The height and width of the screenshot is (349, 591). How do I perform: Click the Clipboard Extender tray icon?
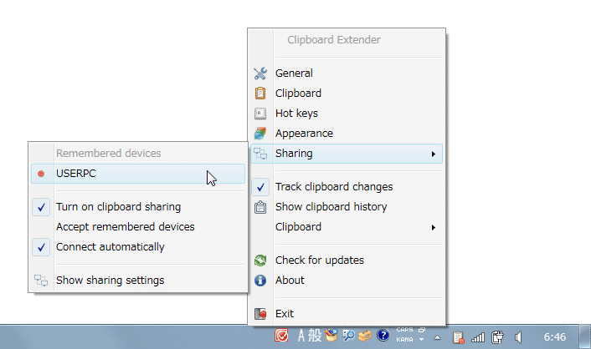[458, 337]
